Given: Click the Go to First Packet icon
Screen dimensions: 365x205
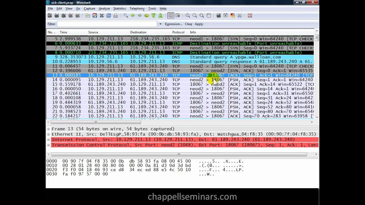Looking at the screenshot, I should tap(154, 15).
